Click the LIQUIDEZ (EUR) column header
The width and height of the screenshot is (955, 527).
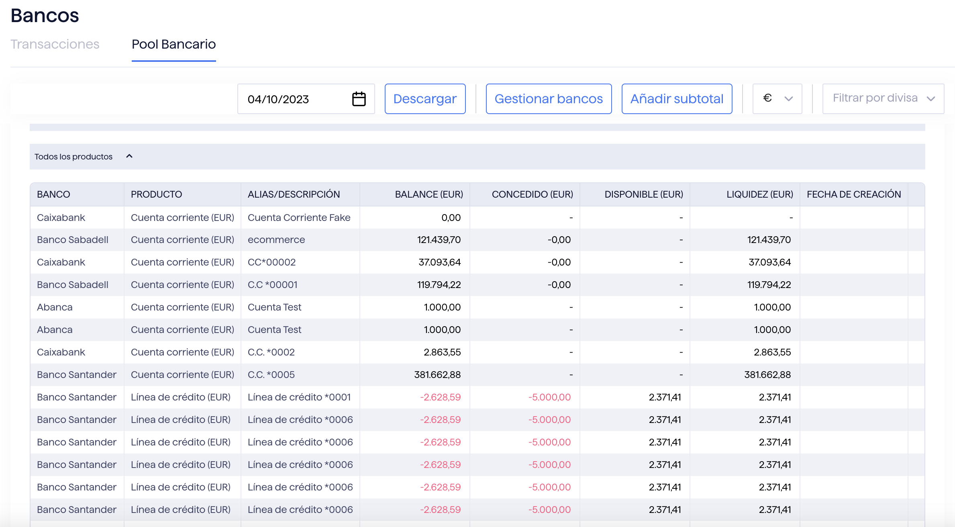759,194
